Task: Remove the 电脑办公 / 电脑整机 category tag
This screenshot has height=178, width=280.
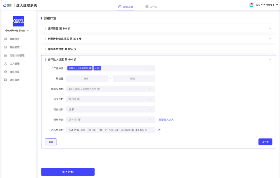Action: (x=90, y=68)
